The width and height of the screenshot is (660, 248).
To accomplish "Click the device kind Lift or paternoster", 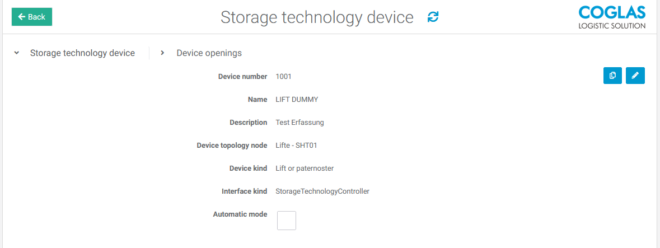I will [305, 169].
